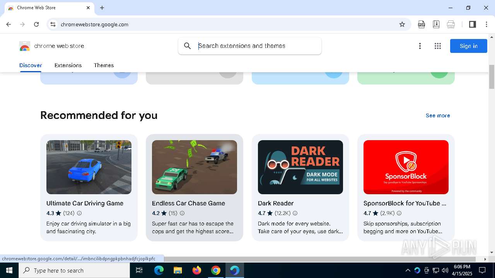Click the printer extension icon

click(451, 24)
